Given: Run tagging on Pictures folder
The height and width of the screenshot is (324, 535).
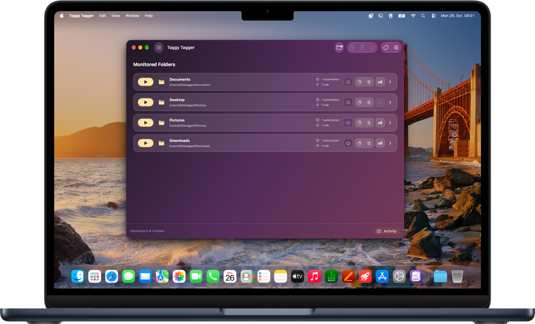Looking at the screenshot, I should pos(145,123).
